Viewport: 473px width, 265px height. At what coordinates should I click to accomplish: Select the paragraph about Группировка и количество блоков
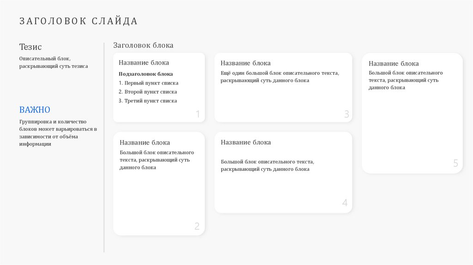[x=58, y=132]
